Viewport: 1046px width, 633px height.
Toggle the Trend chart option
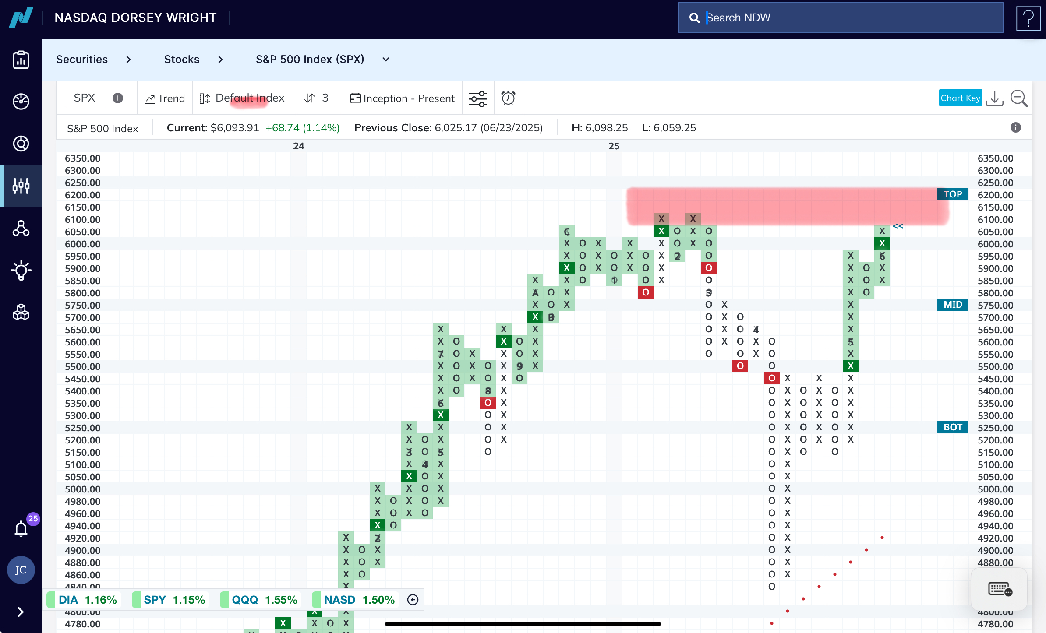coord(165,98)
